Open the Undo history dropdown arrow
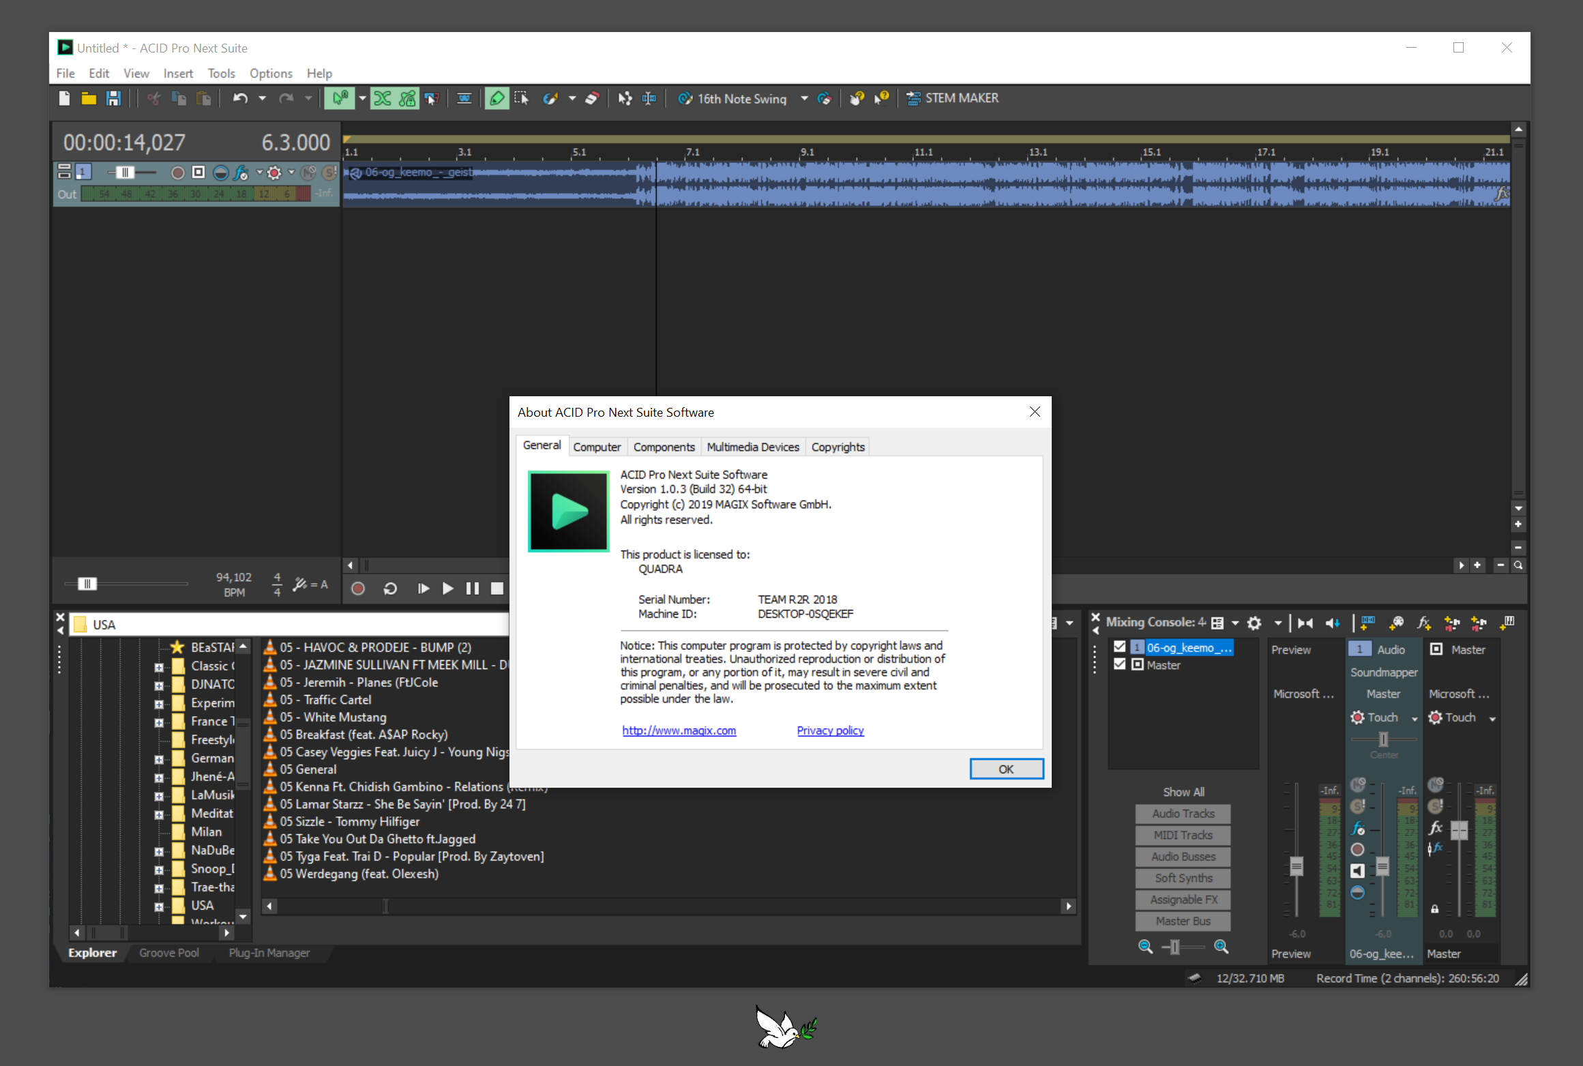 tap(262, 98)
